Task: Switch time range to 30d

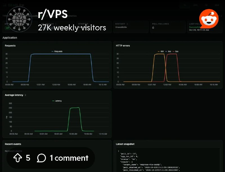Action: [217, 5]
